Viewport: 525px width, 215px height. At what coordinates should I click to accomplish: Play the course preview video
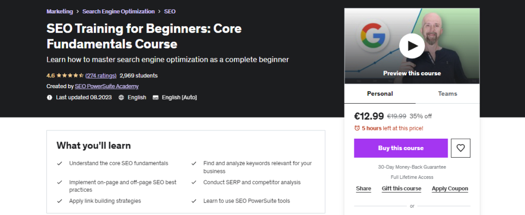click(x=412, y=46)
